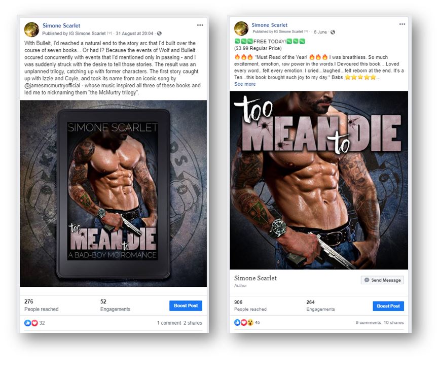Click the like reaction icon on left post

27,323
